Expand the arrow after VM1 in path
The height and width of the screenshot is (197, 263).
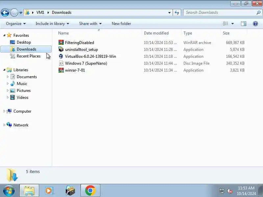coord(48,12)
